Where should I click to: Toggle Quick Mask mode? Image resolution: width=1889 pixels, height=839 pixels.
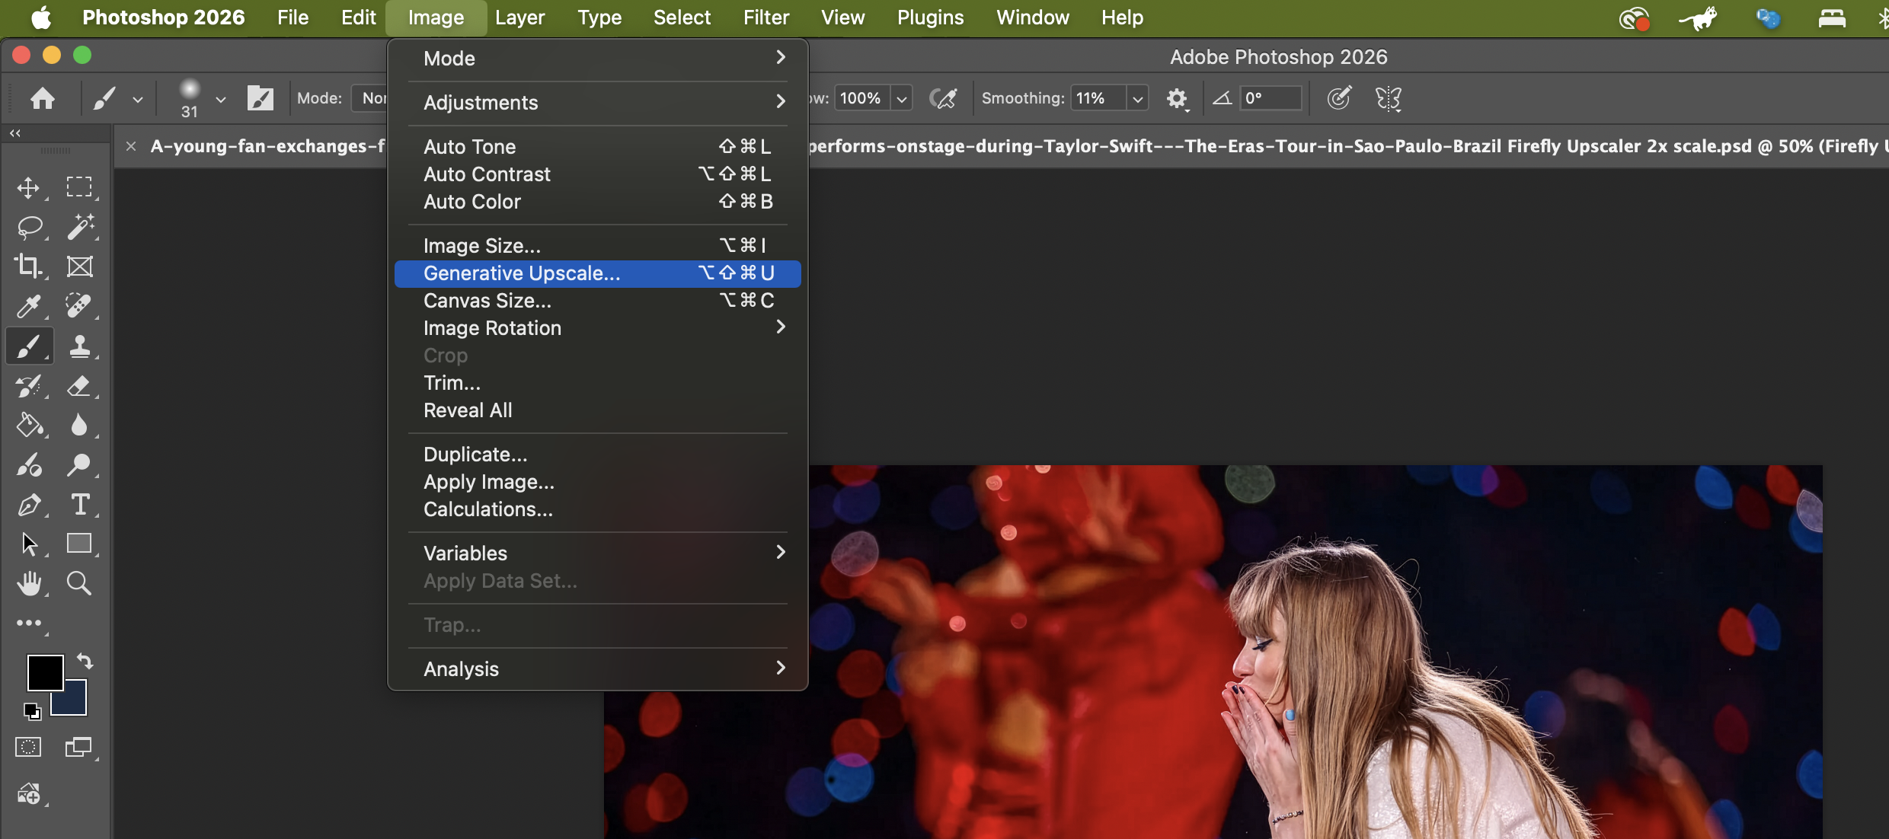[29, 747]
